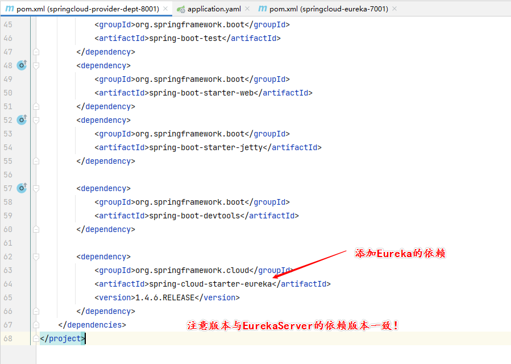Close the pom.xml springcloud-eureka-7001 tab
511x364 pixels.
click(x=394, y=9)
